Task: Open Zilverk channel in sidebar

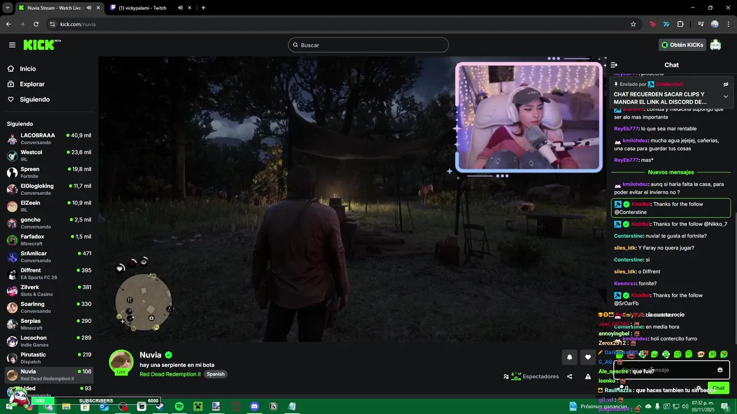Action: (49, 290)
